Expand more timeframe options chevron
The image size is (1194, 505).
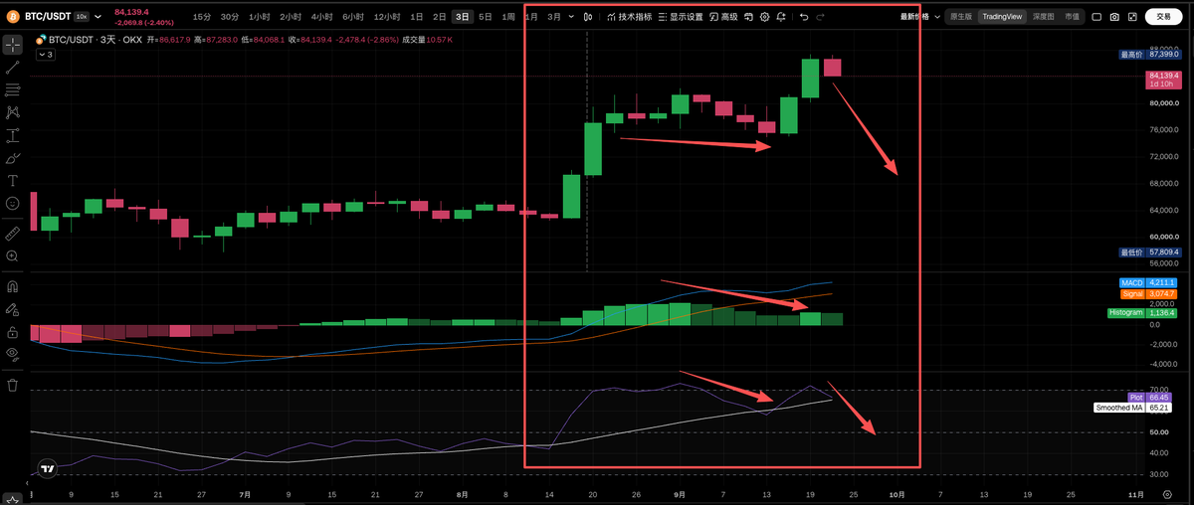[570, 17]
